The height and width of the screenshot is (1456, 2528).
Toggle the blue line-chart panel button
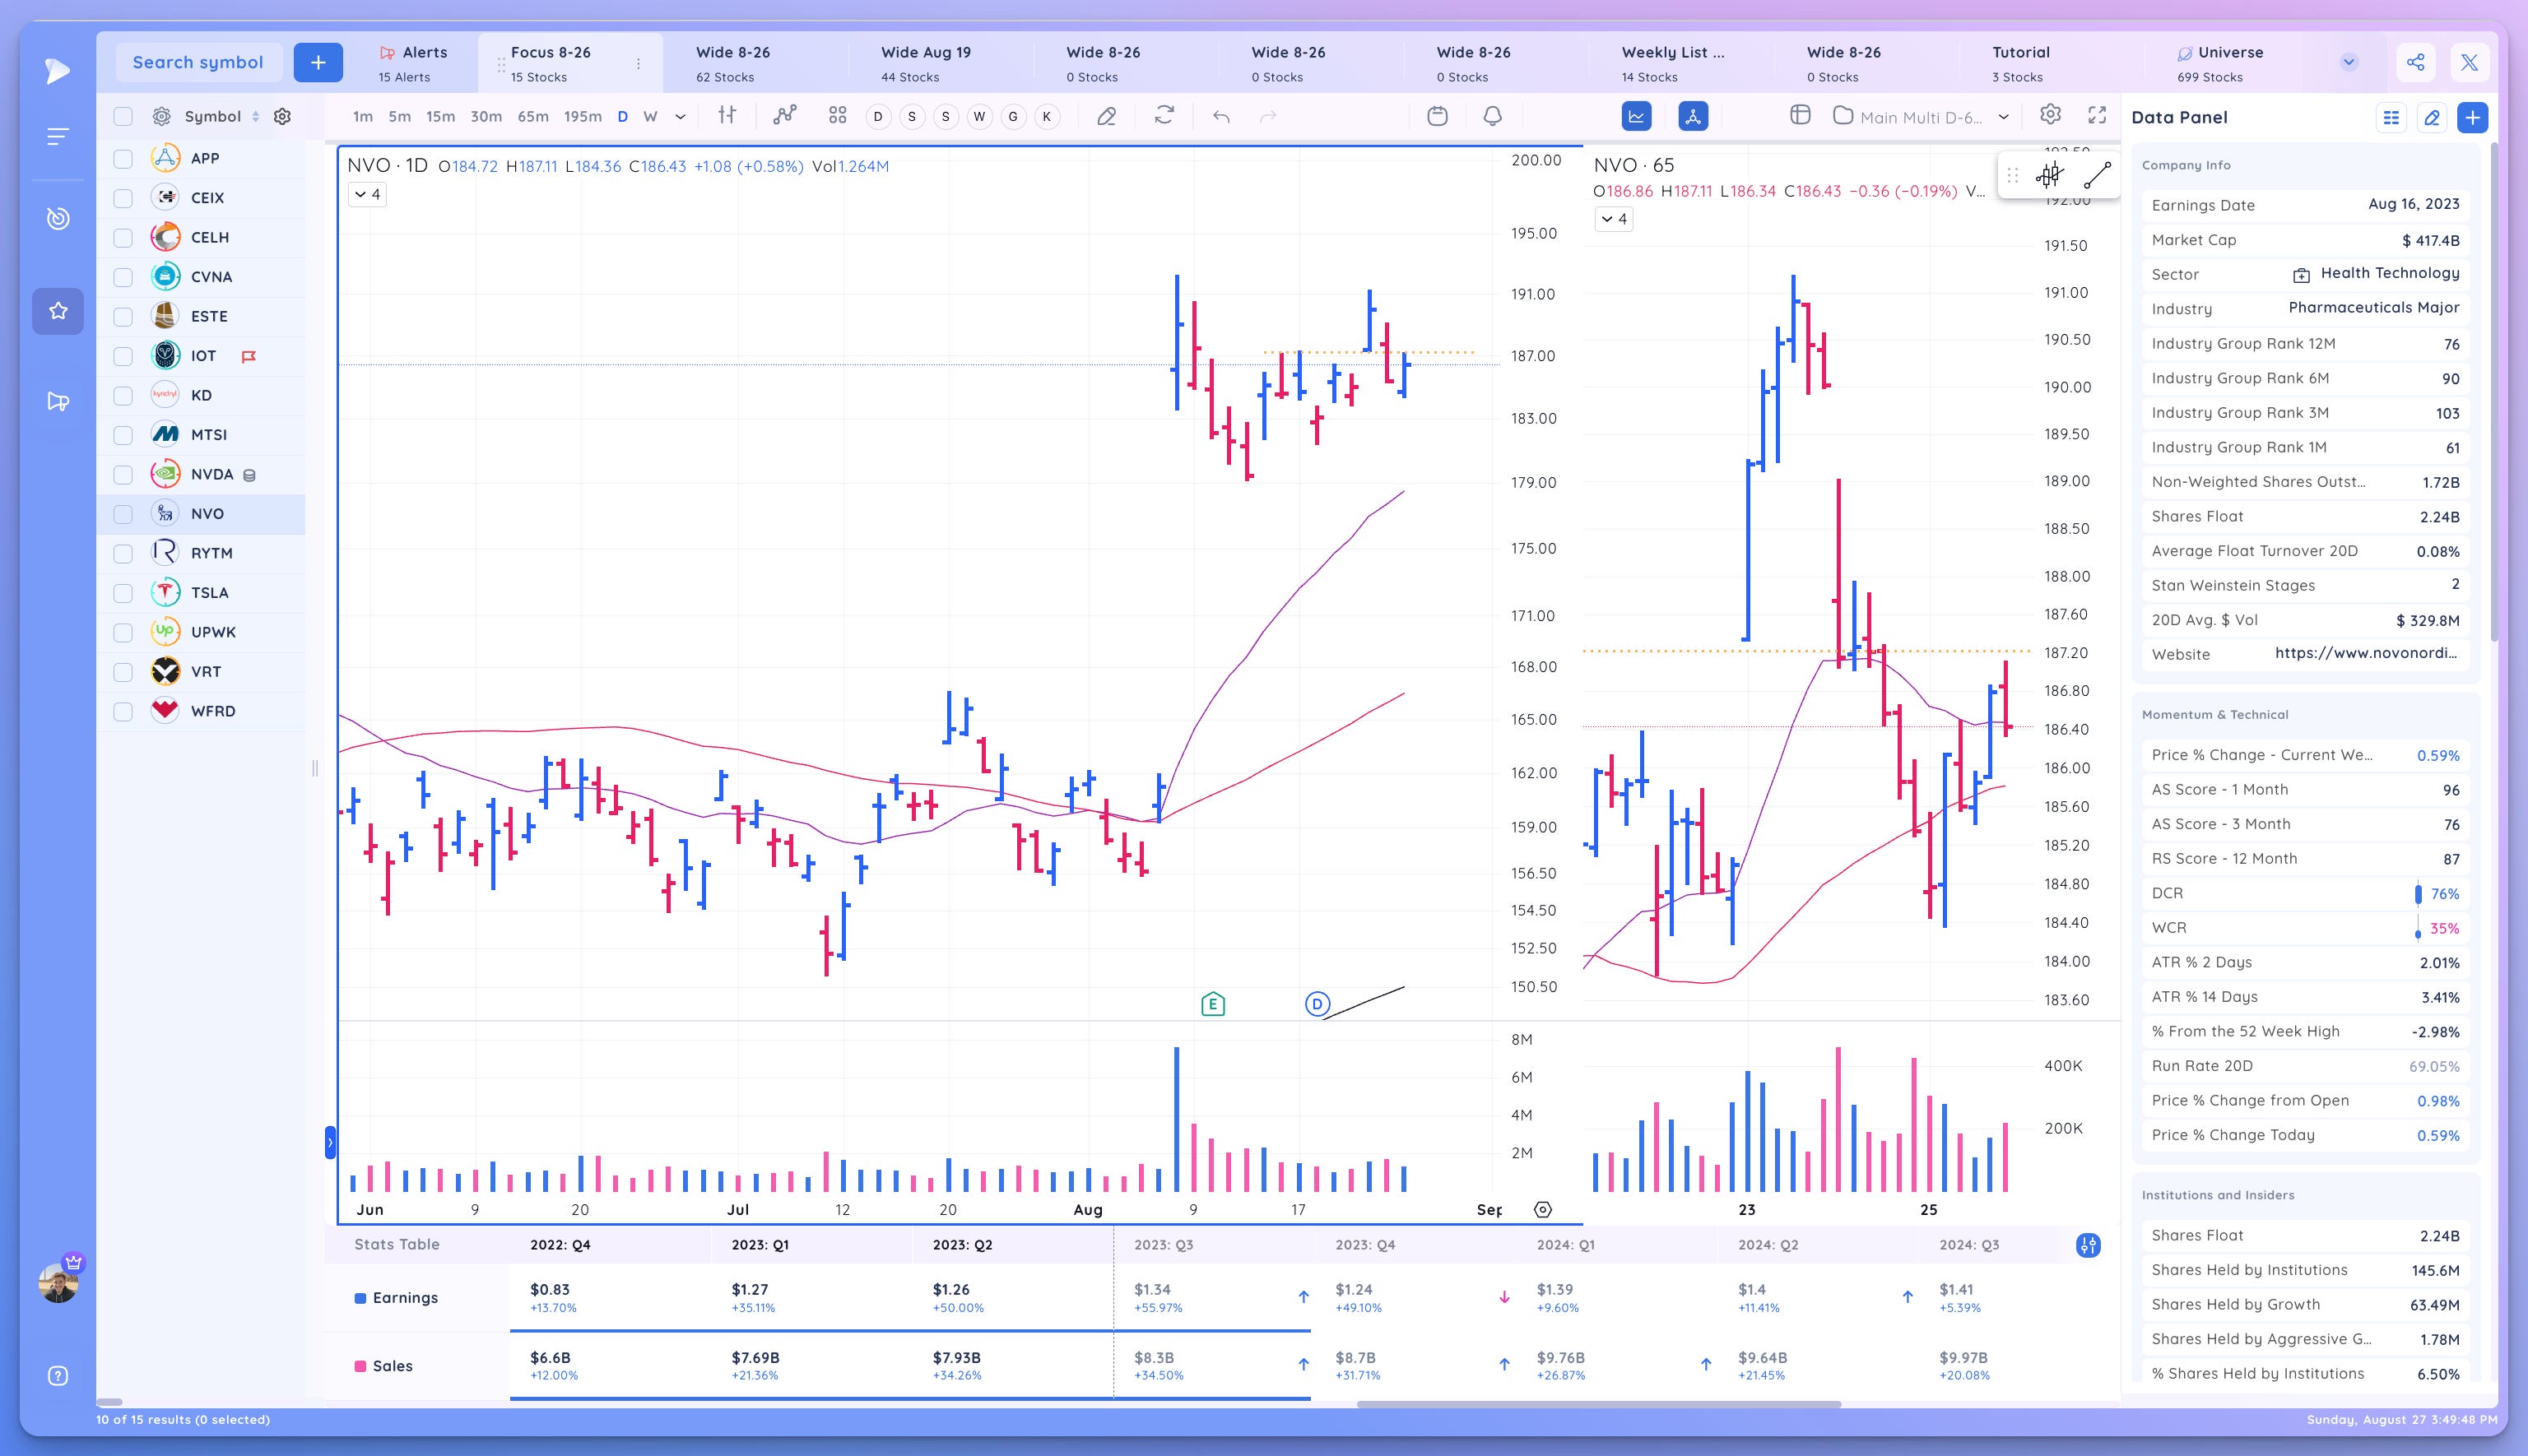[x=1637, y=116]
